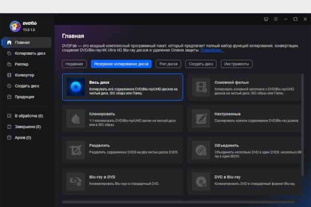Switch to the Недавние tab

tap(74, 64)
